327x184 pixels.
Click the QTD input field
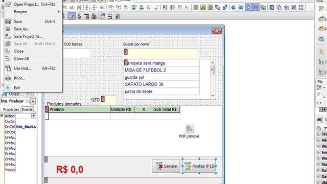108,100
